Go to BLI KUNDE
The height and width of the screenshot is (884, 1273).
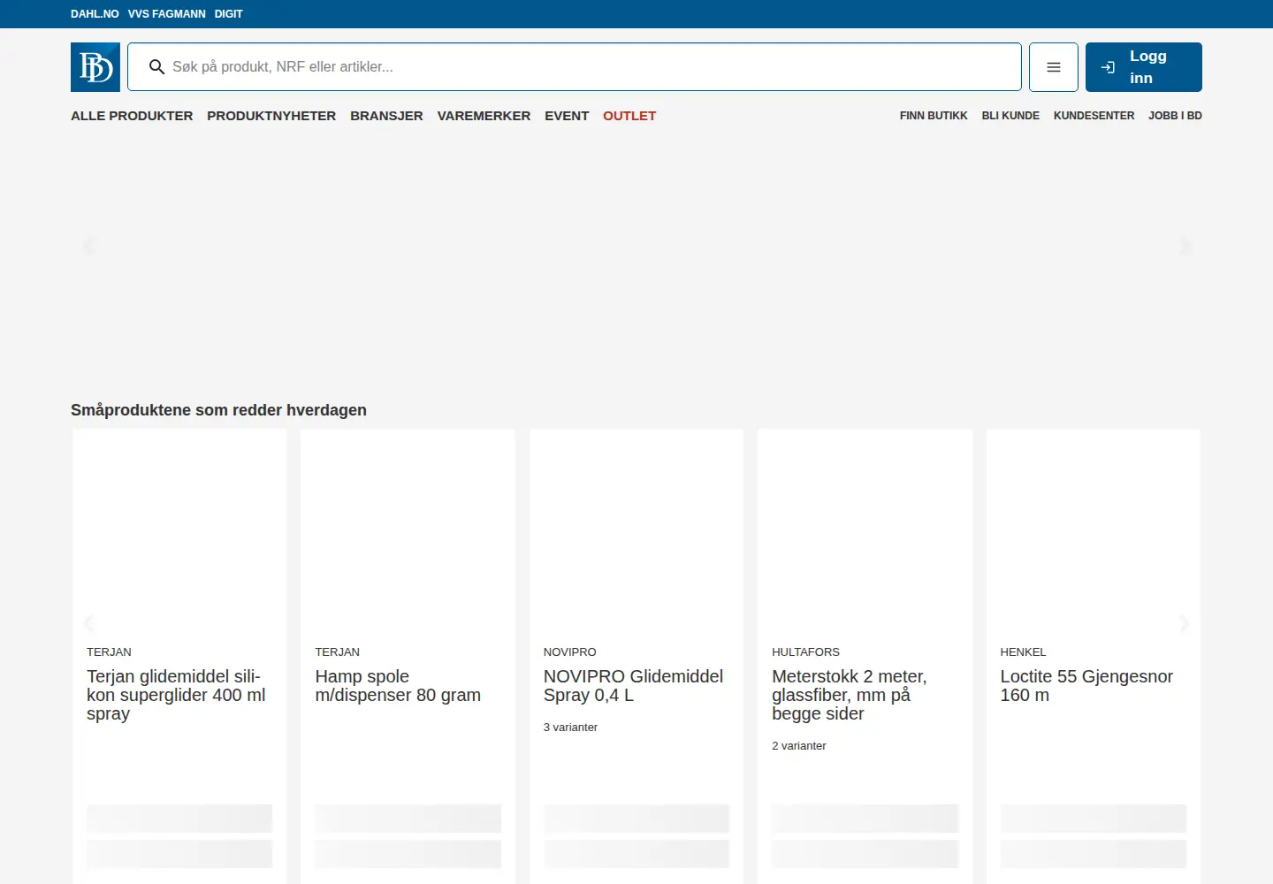[x=1010, y=116]
